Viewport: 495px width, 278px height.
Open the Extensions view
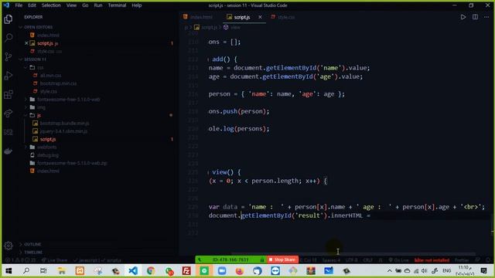point(9,94)
